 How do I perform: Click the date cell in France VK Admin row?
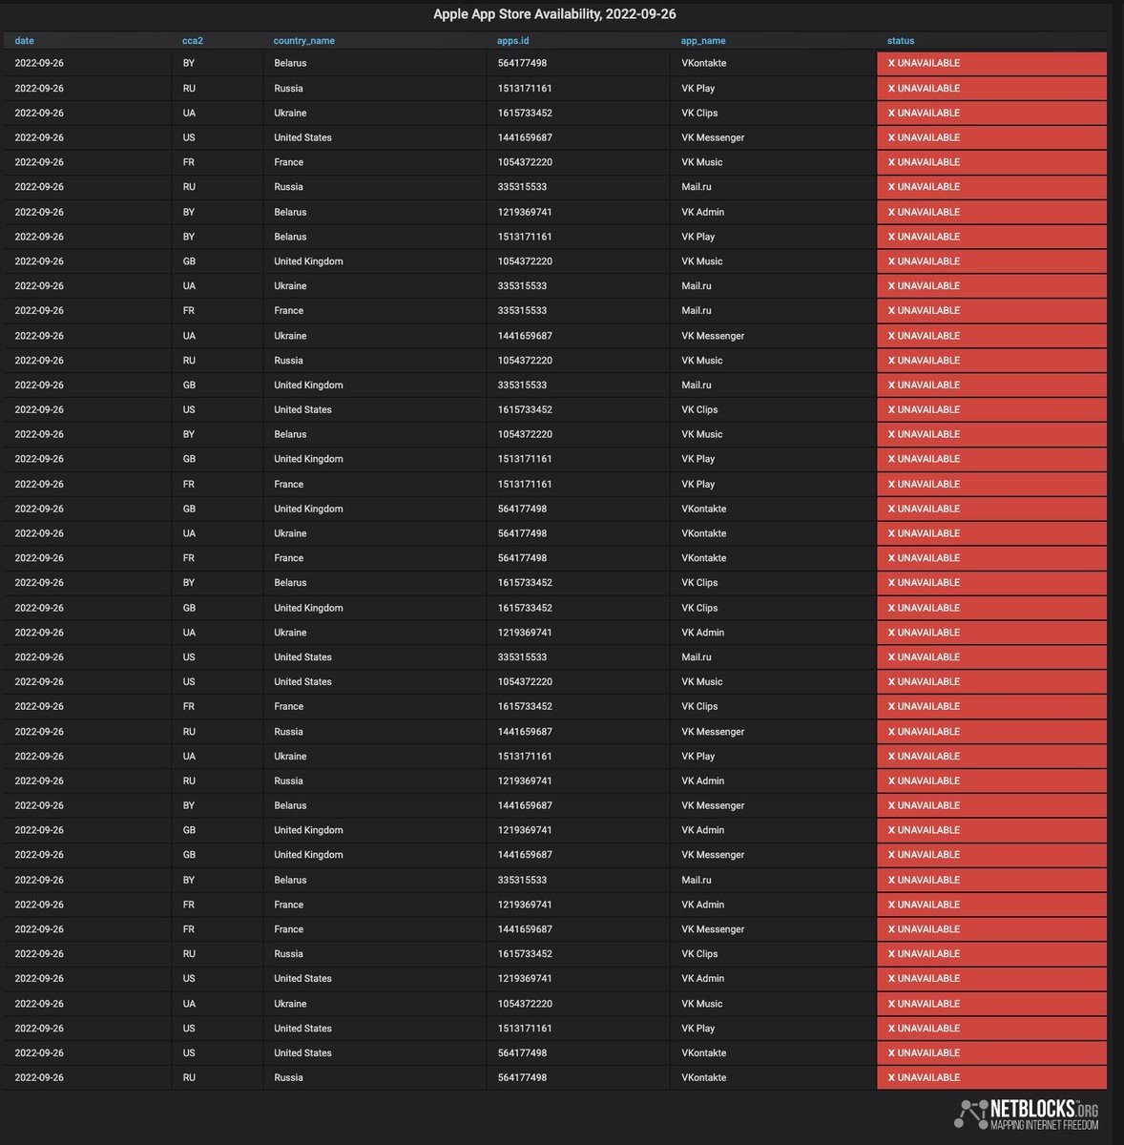click(x=39, y=905)
